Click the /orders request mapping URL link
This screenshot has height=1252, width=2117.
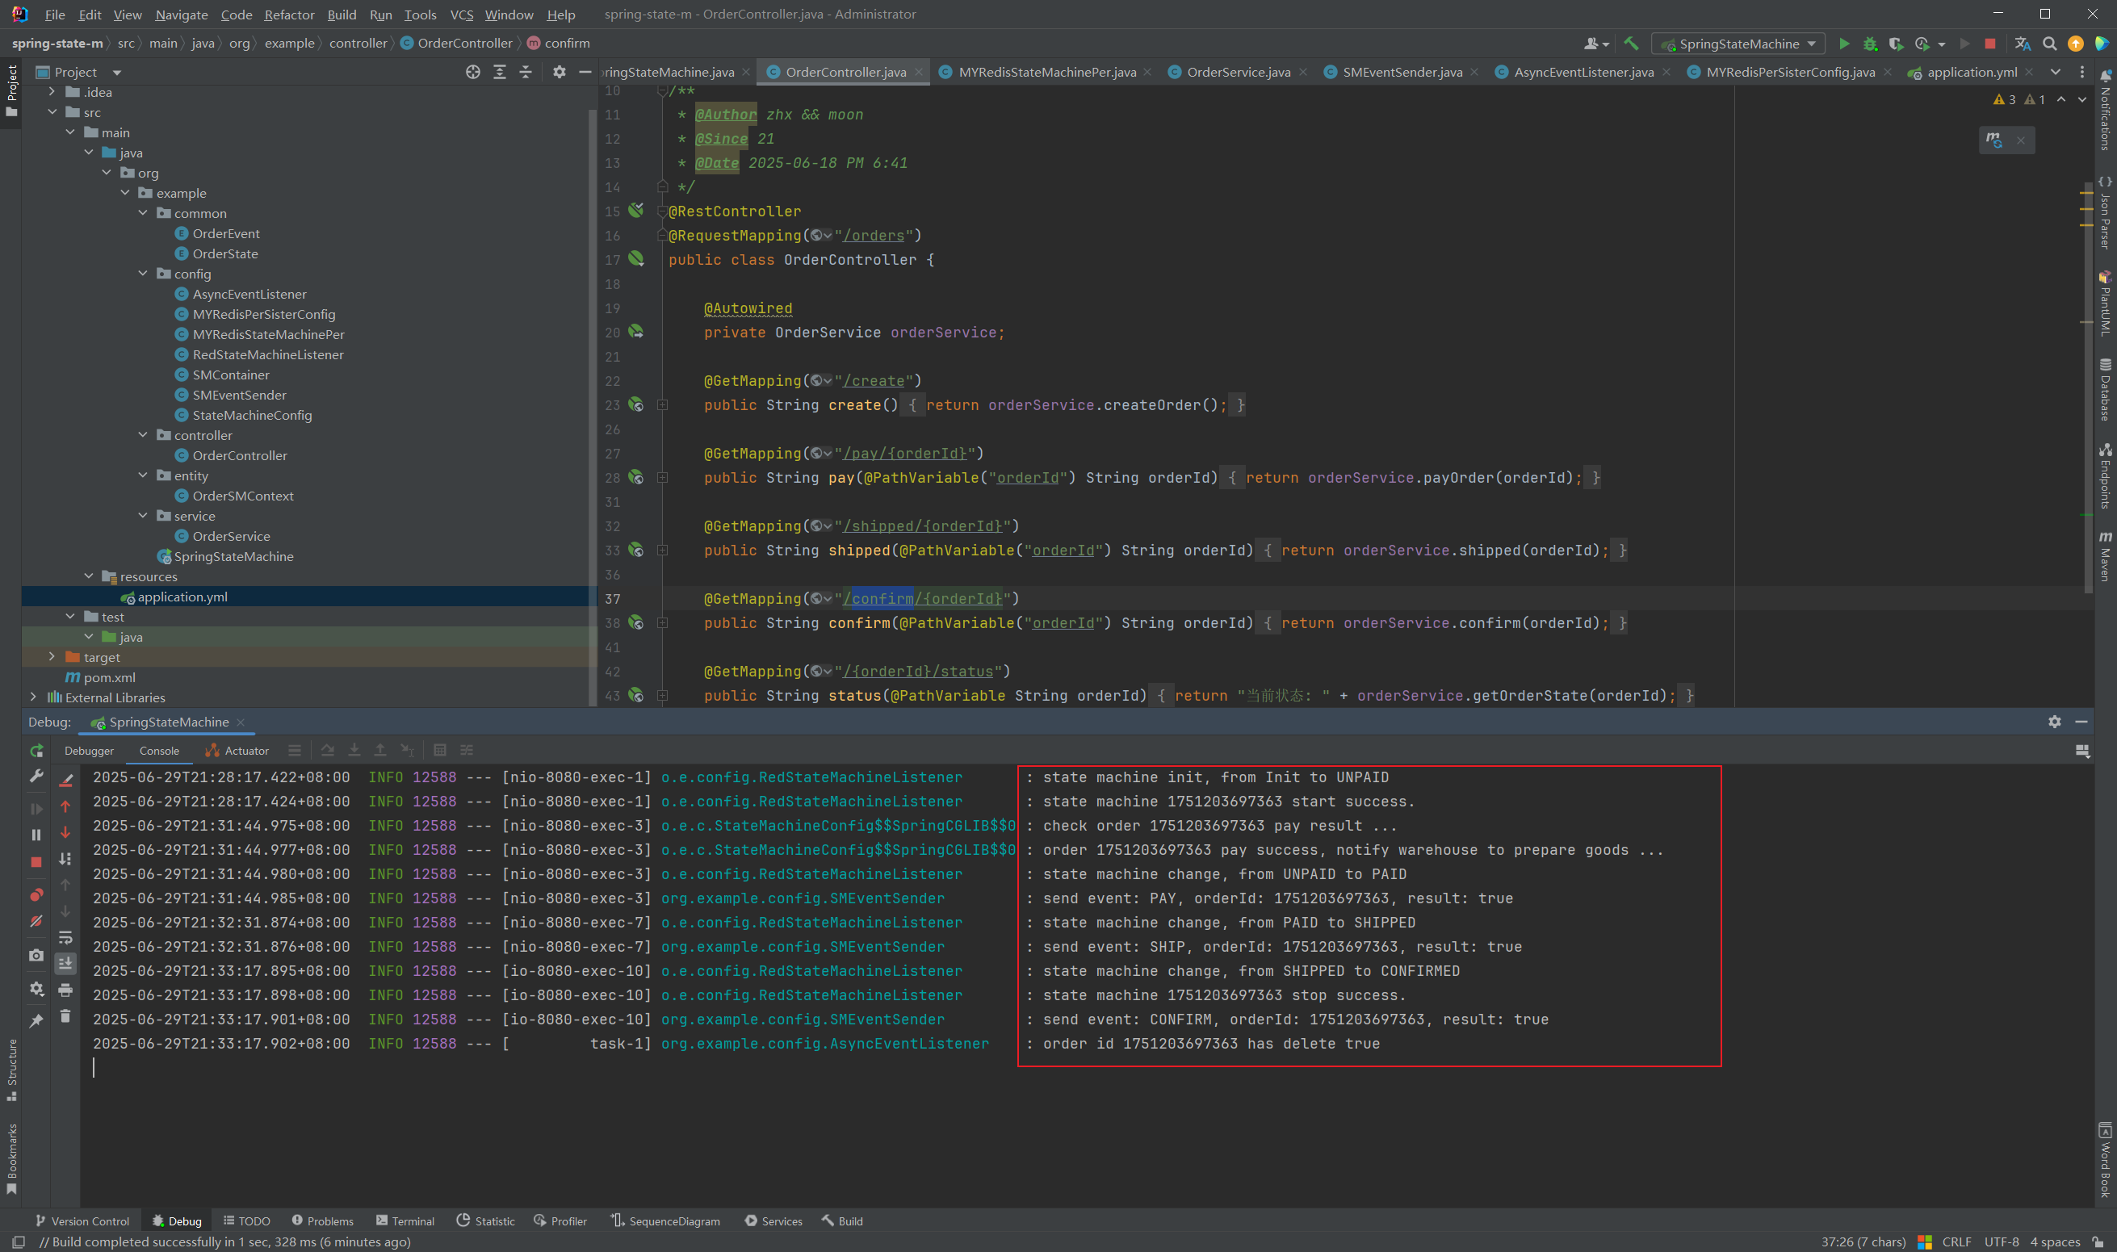pyautogui.click(x=874, y=237)
